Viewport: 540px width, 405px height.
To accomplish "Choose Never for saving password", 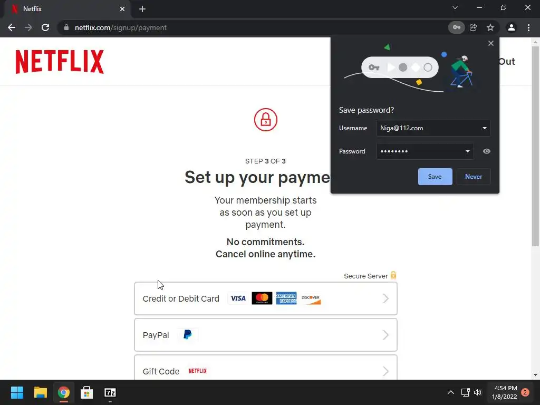I will click(474, 176).
